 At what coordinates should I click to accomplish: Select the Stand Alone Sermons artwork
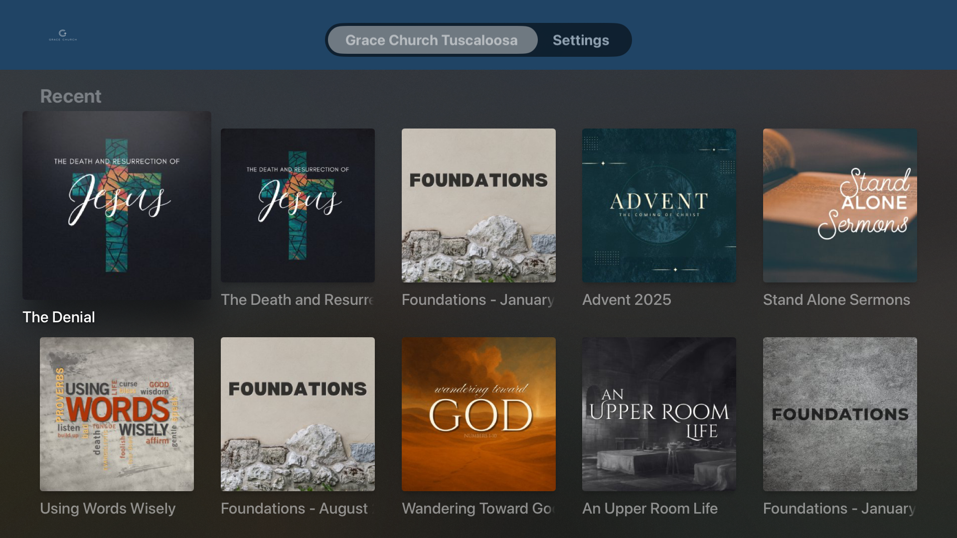coord(840,205)
